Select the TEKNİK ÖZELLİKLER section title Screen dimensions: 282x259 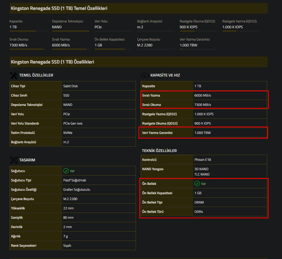point(159,151)
